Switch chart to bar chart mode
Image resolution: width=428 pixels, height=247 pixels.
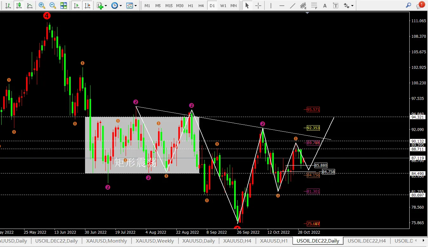(x=8, y=5)
